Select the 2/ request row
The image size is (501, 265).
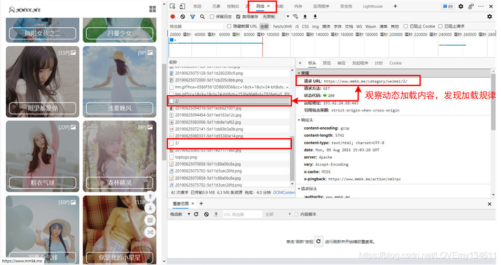(229, 101)
